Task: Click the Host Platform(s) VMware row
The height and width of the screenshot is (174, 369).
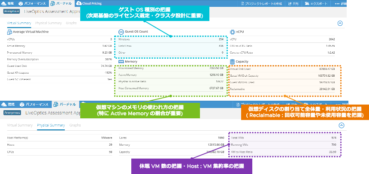Action: pos(60,138)
